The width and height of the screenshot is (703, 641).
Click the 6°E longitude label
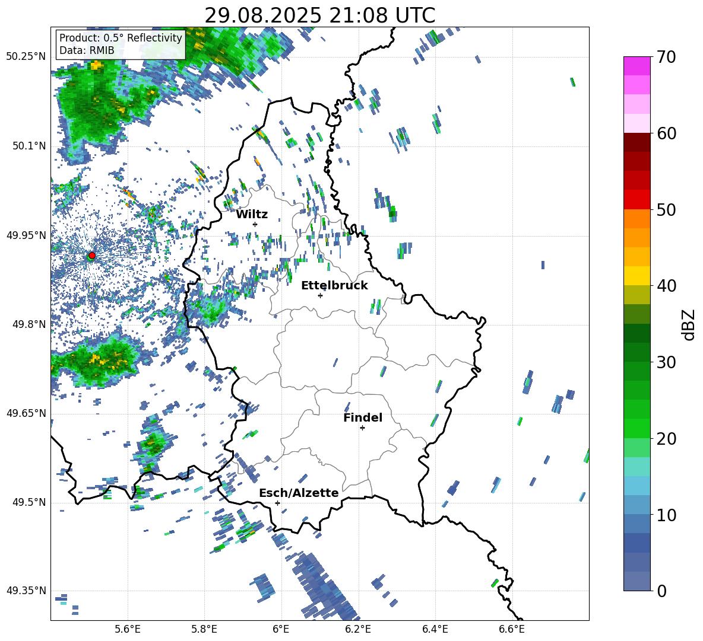pyautogui.click(x=281, y=629)
